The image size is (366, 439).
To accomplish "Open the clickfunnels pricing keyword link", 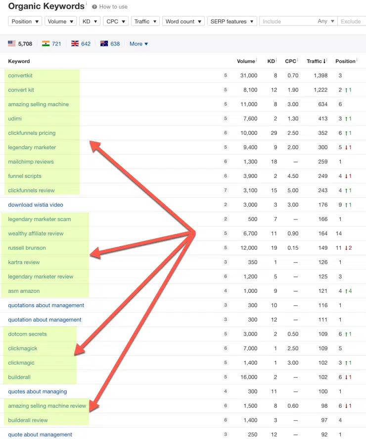I will (32, 133).
